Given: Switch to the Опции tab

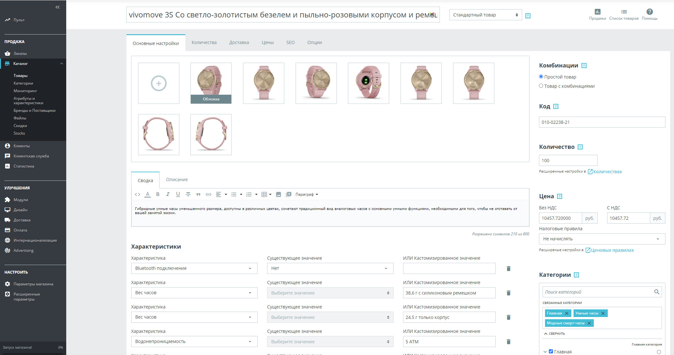Looking at the screenshot, I should click(x=315, y=42).
